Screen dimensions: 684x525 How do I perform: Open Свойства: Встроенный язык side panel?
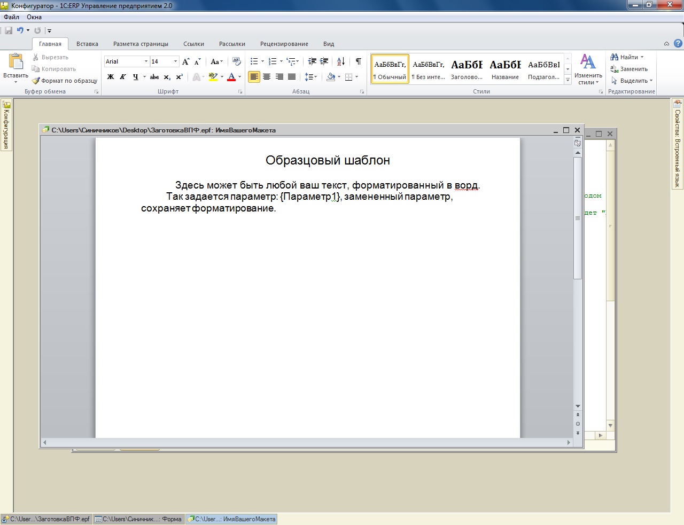(677, 144)
